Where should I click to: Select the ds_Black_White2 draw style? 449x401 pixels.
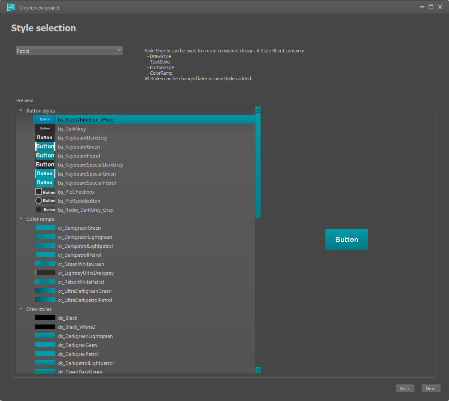tap(76, 327)
